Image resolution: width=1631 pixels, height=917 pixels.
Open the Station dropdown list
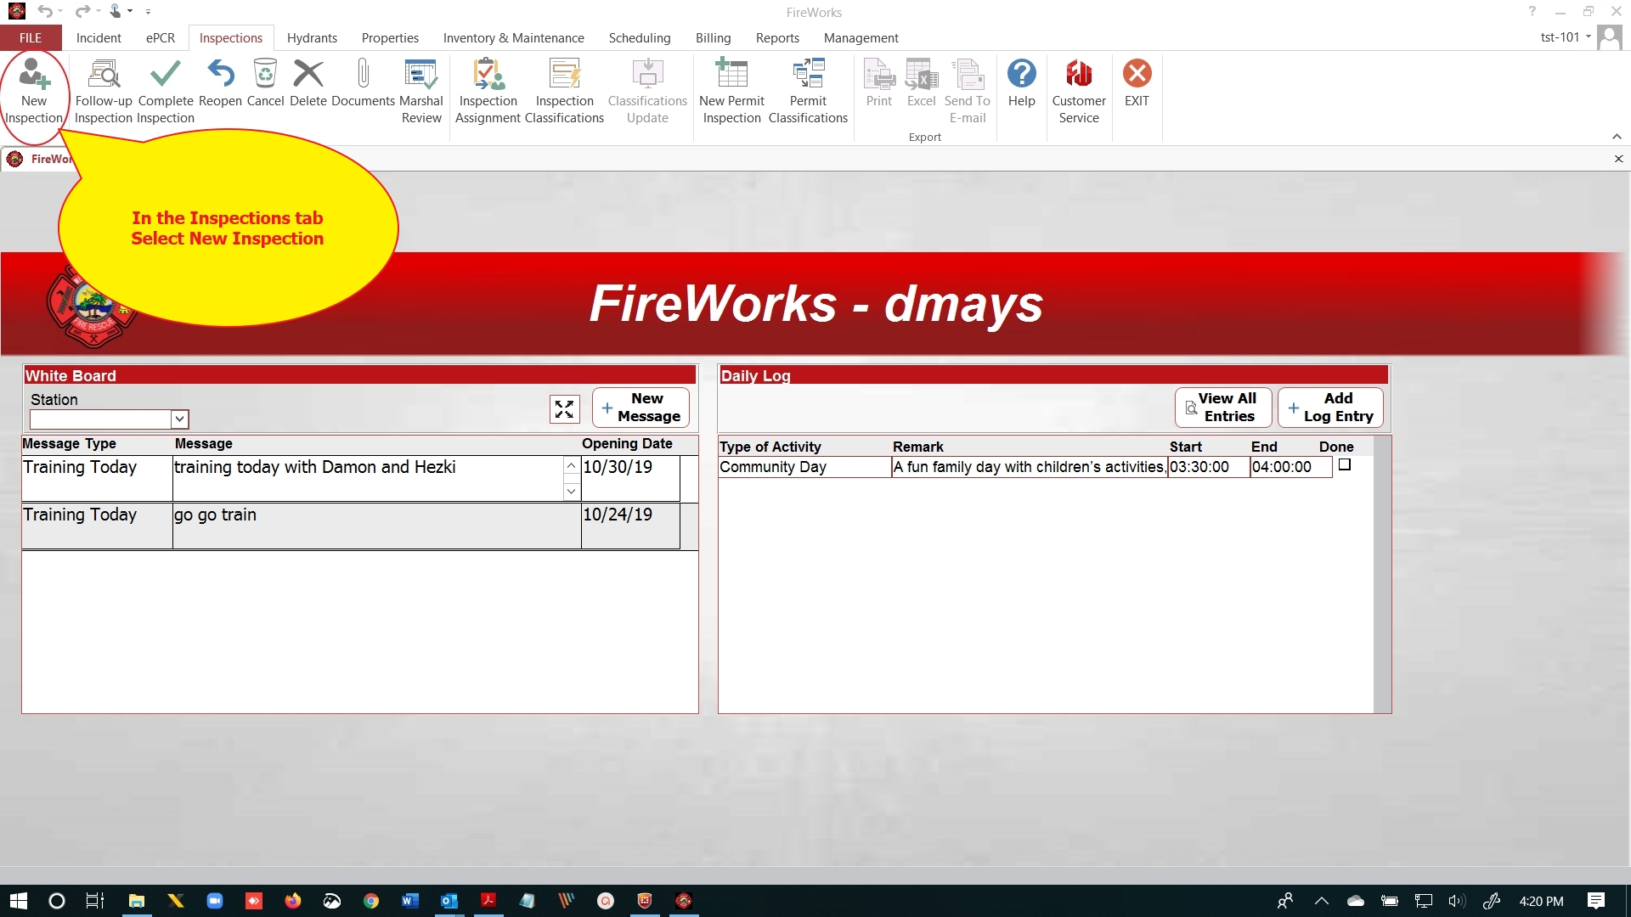pos(179,419)
